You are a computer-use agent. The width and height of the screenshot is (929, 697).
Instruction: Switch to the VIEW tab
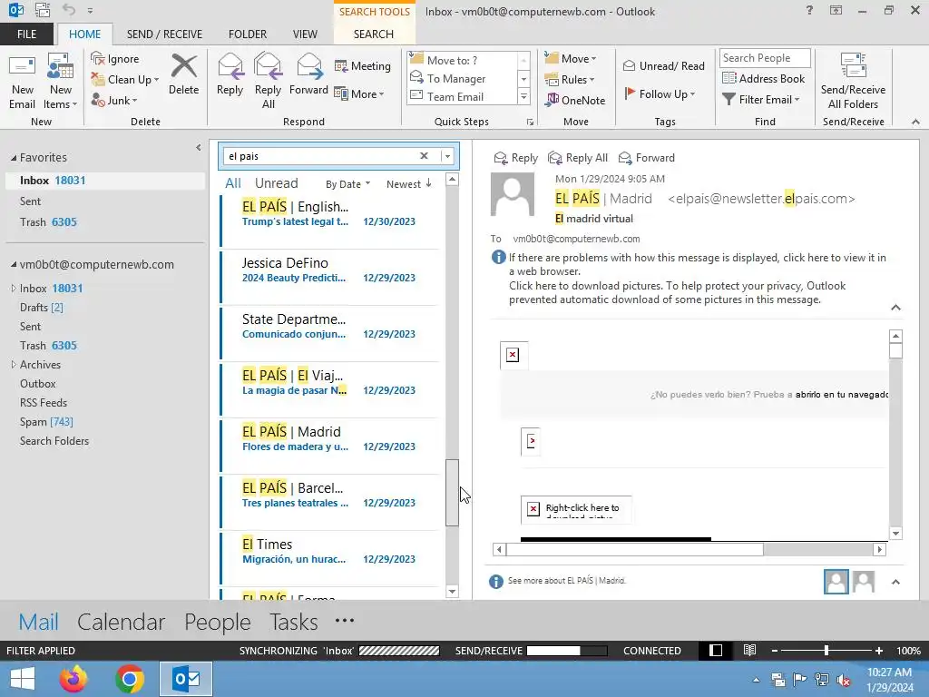[305, 34]
